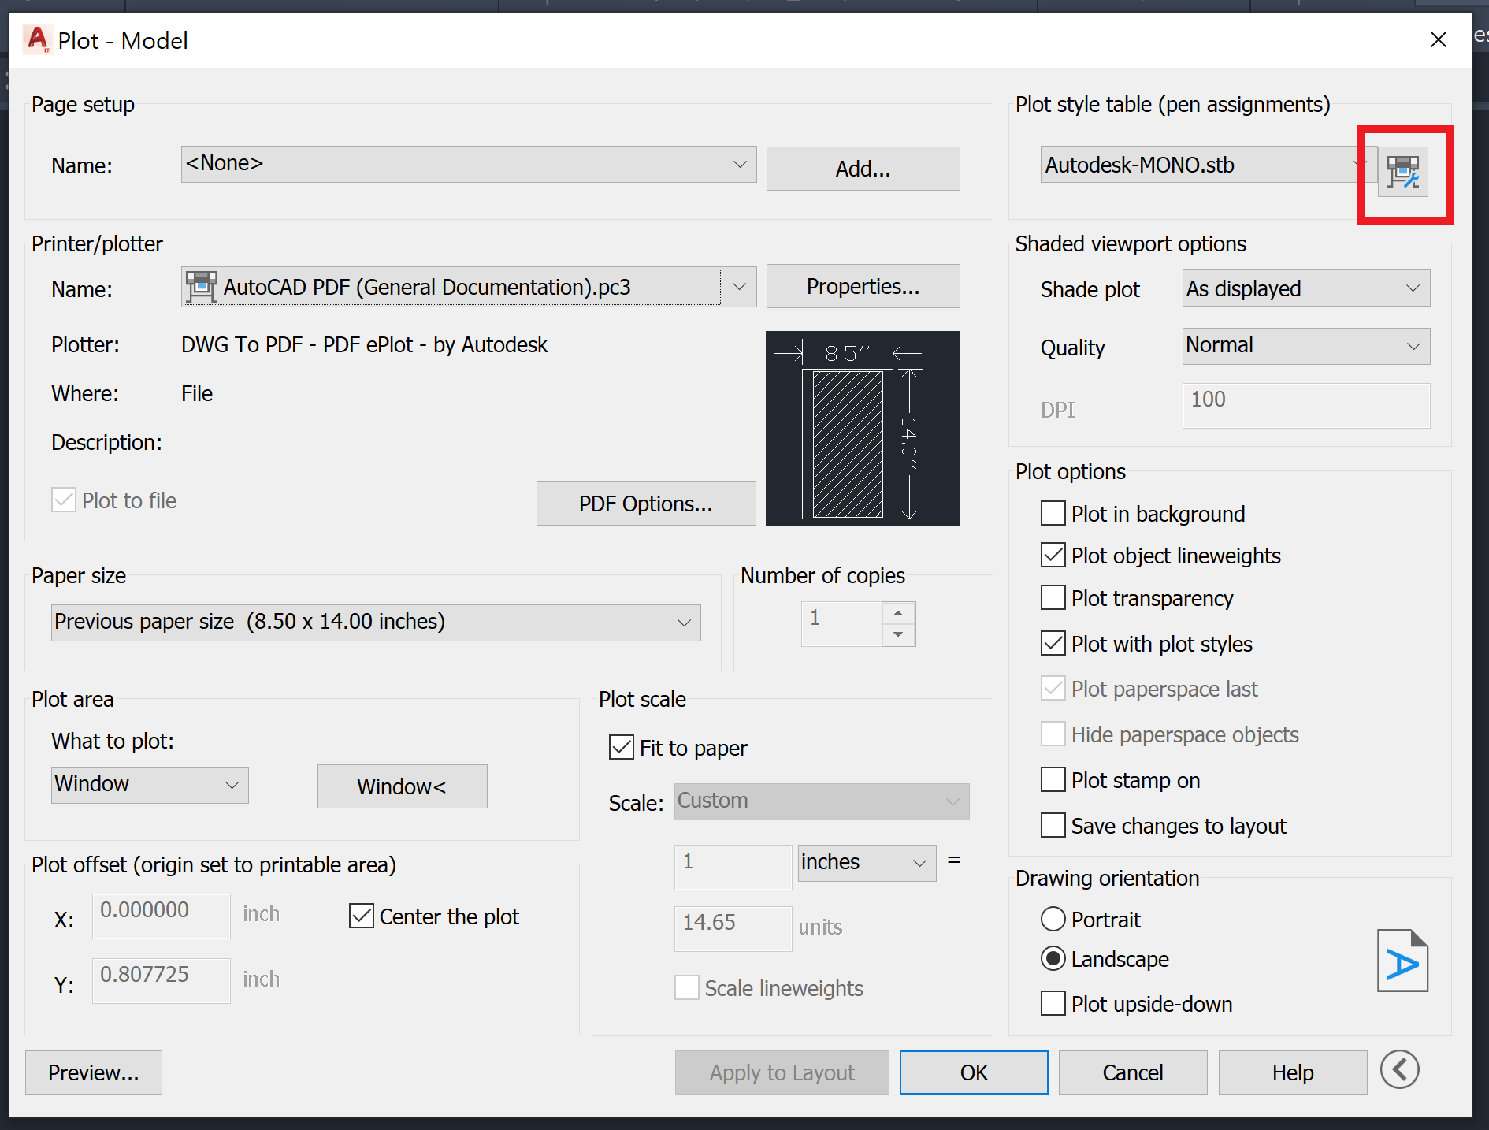Open the inches units dropdown
Screen dimensions: 1489x1130
point(919,863)
